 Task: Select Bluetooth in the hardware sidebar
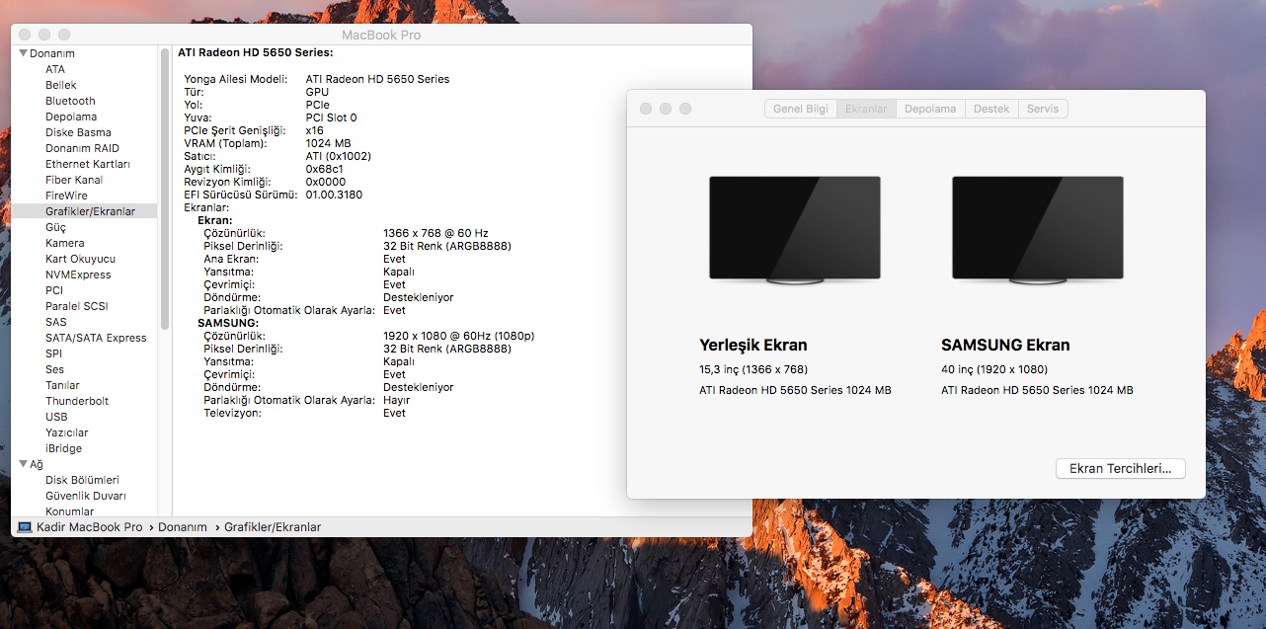(x=70, y=101)
